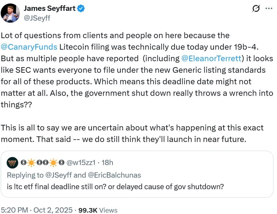
Task: Open the three-dot more options menu
Action: 269,8
